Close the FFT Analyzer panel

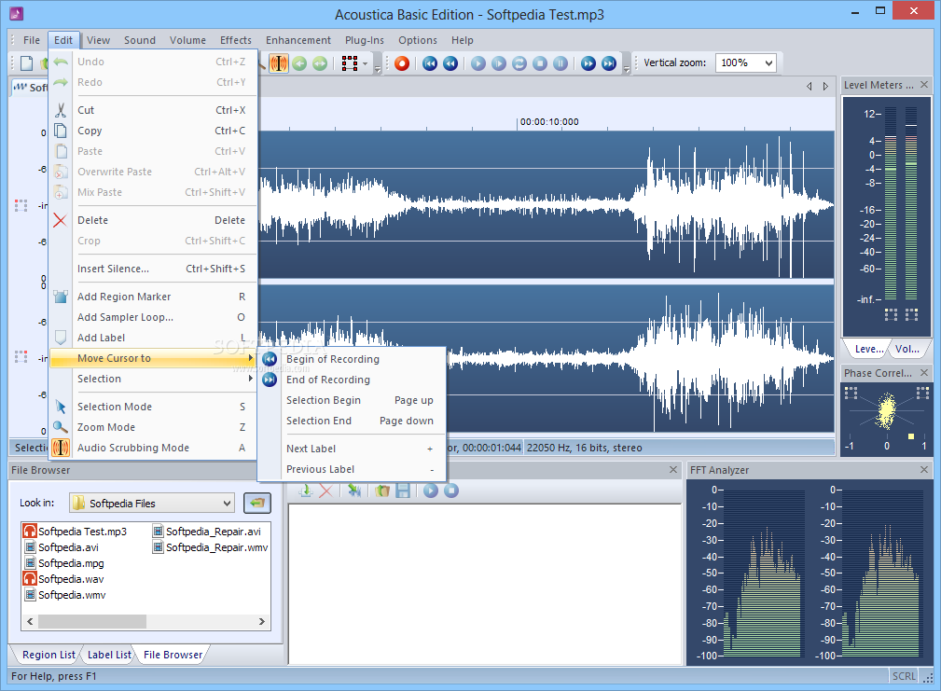tap(924, 470)
